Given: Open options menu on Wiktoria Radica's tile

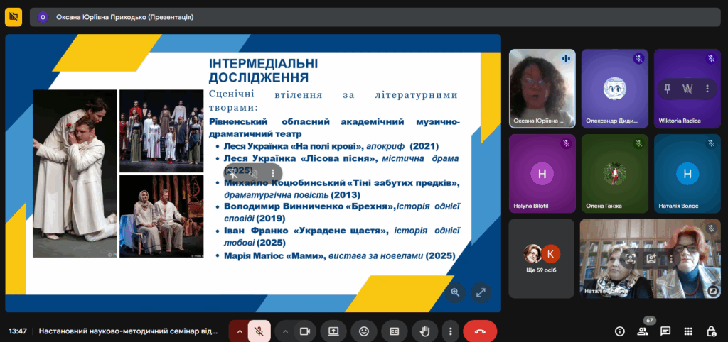Looking at the screenshot, I should pos(707,89).
